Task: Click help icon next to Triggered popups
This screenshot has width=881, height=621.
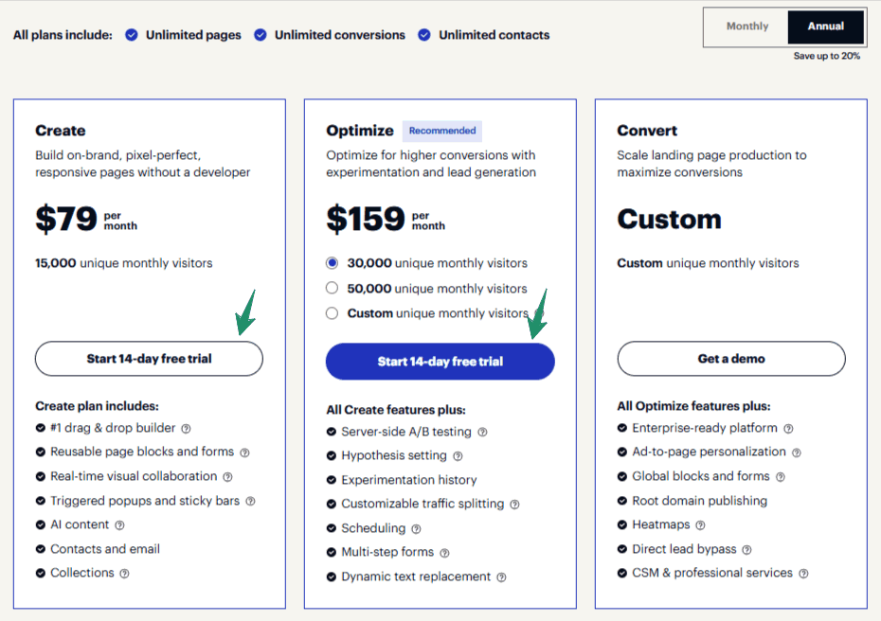Action: tap(250, 501)
